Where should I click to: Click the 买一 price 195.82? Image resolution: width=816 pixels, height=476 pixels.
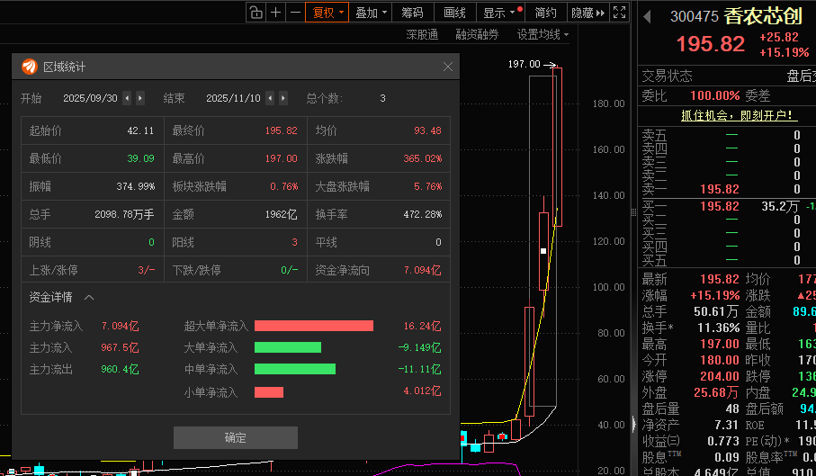pyautogui.click(x=719, y=206)
